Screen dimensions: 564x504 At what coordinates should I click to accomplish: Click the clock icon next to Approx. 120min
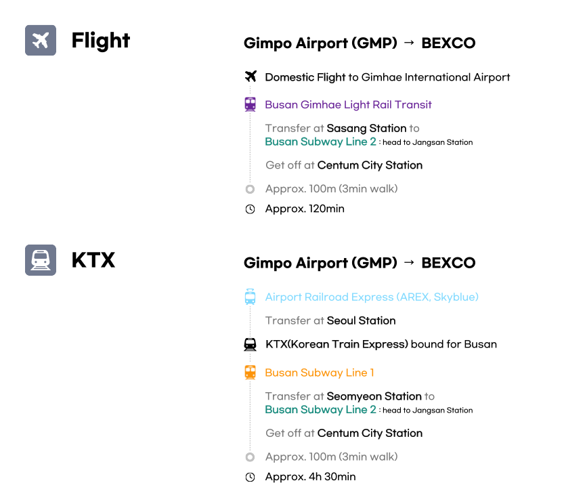(x=251, y=209)
